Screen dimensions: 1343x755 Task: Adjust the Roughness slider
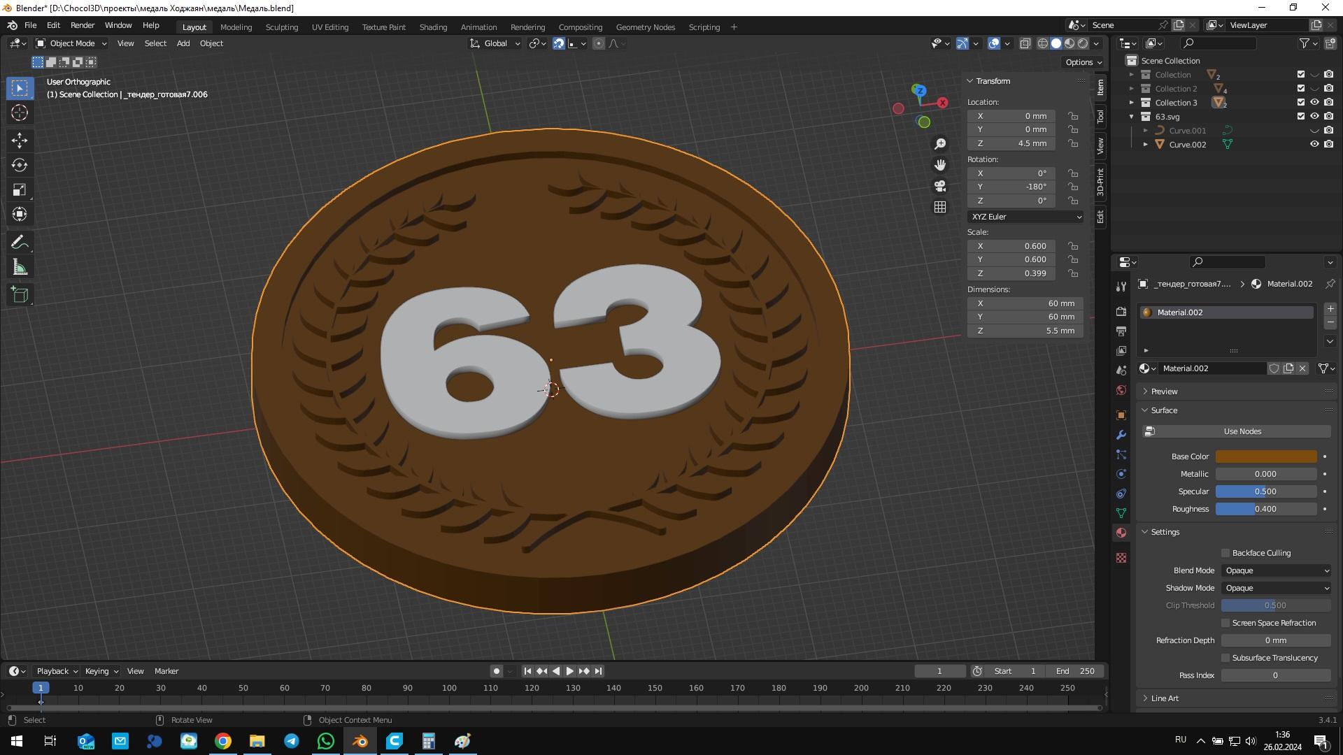[x=1266, y=509]
